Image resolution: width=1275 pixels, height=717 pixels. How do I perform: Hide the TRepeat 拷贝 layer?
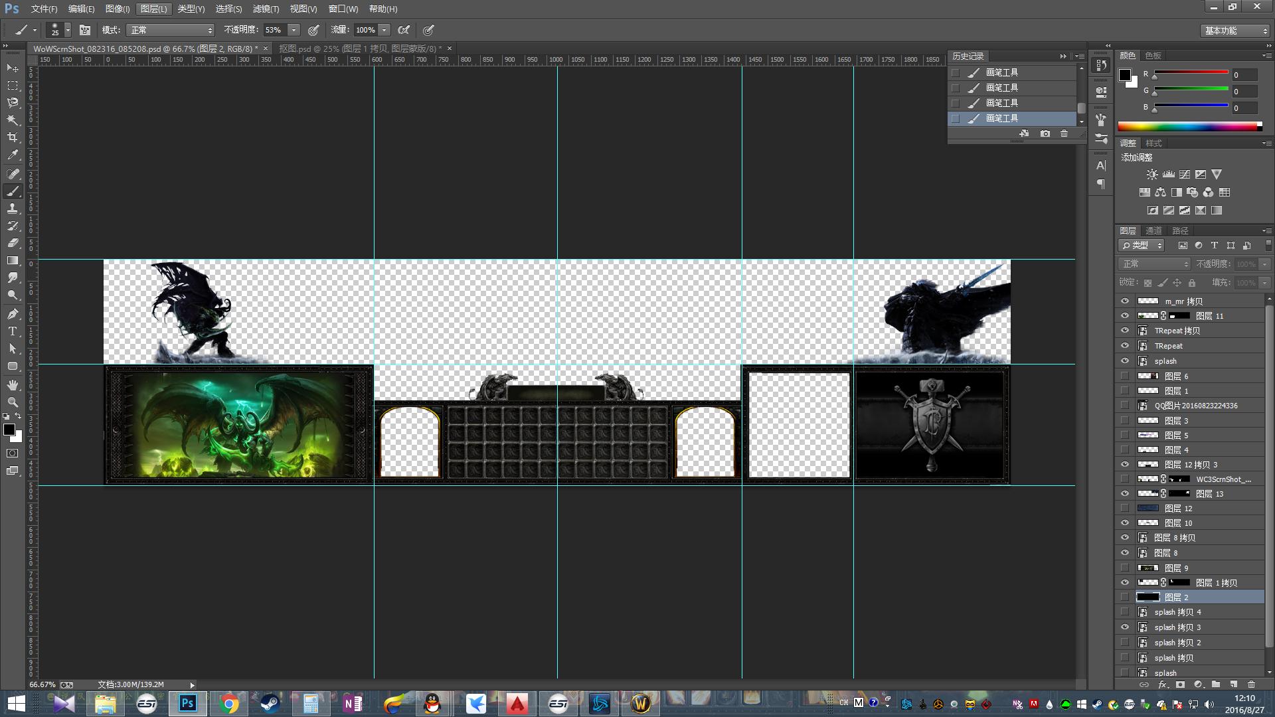tap(1125, 331)
